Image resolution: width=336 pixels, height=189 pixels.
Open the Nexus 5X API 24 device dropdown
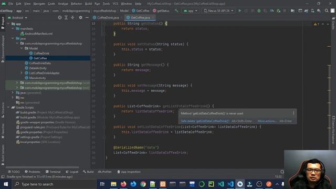(x=218, y=10)
